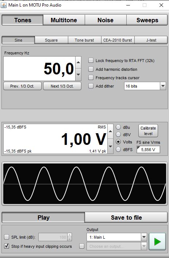Image resolution: width=169 pixels, height=258 pixels.
Task: Select the Sine waveform tab
Action: click(x=18, y=40)
